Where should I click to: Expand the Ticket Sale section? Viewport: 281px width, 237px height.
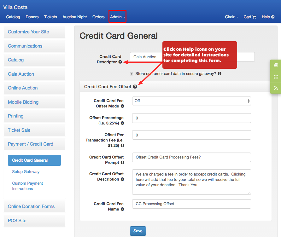(x=35, y=130)
